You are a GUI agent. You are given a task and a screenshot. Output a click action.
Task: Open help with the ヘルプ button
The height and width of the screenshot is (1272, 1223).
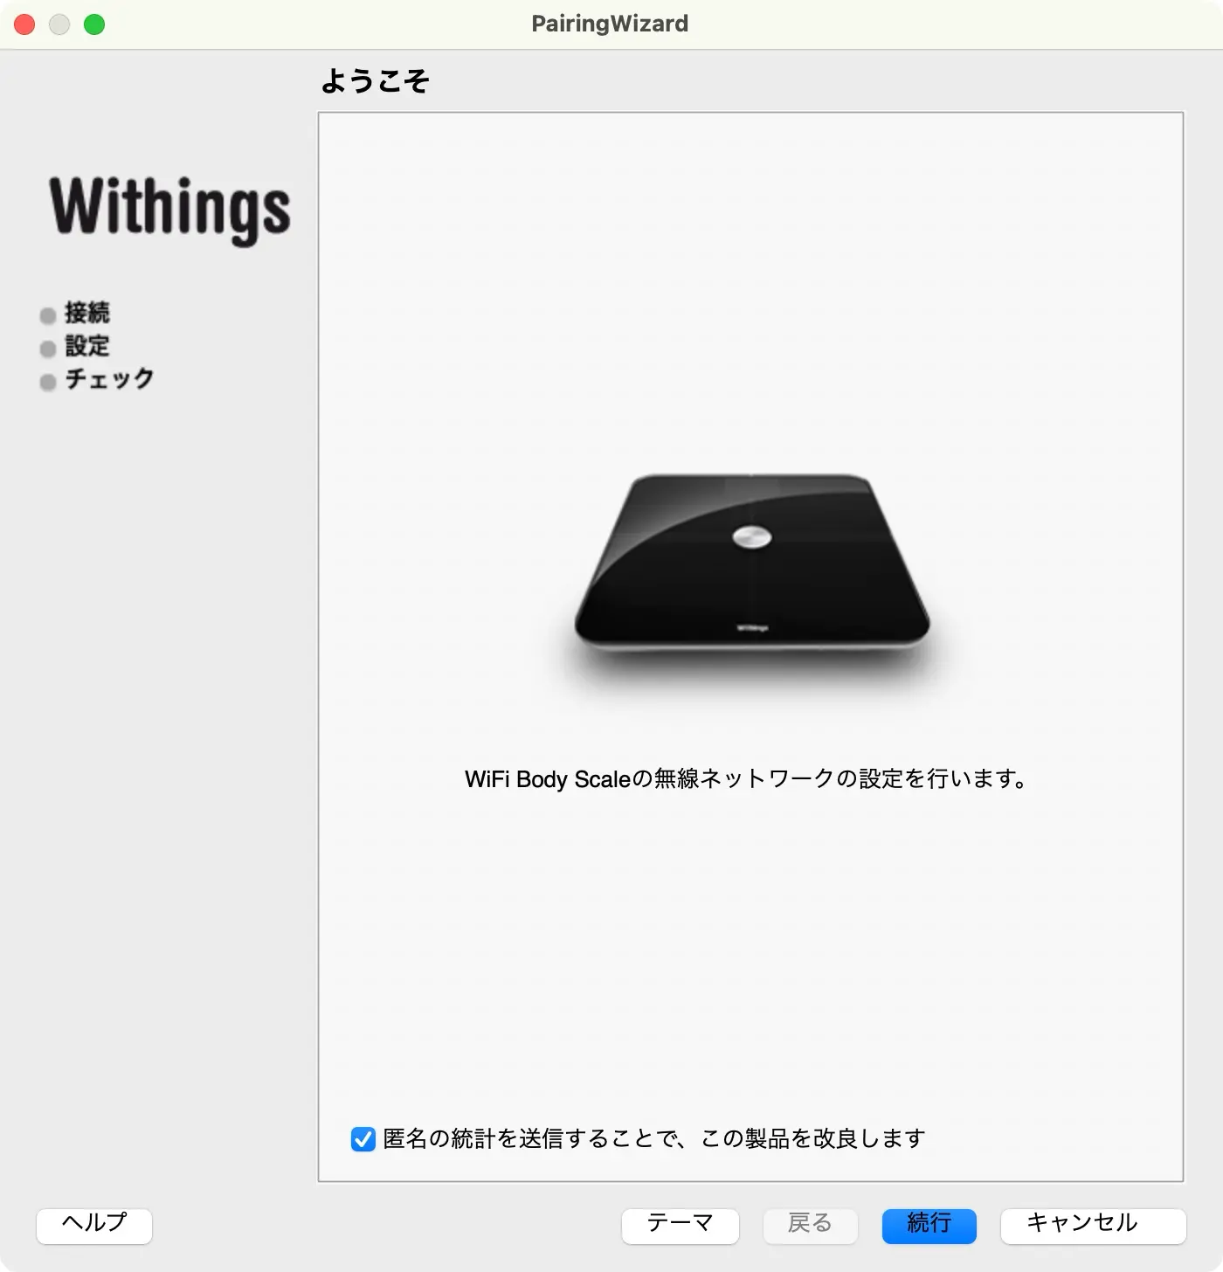[94, 1225]
